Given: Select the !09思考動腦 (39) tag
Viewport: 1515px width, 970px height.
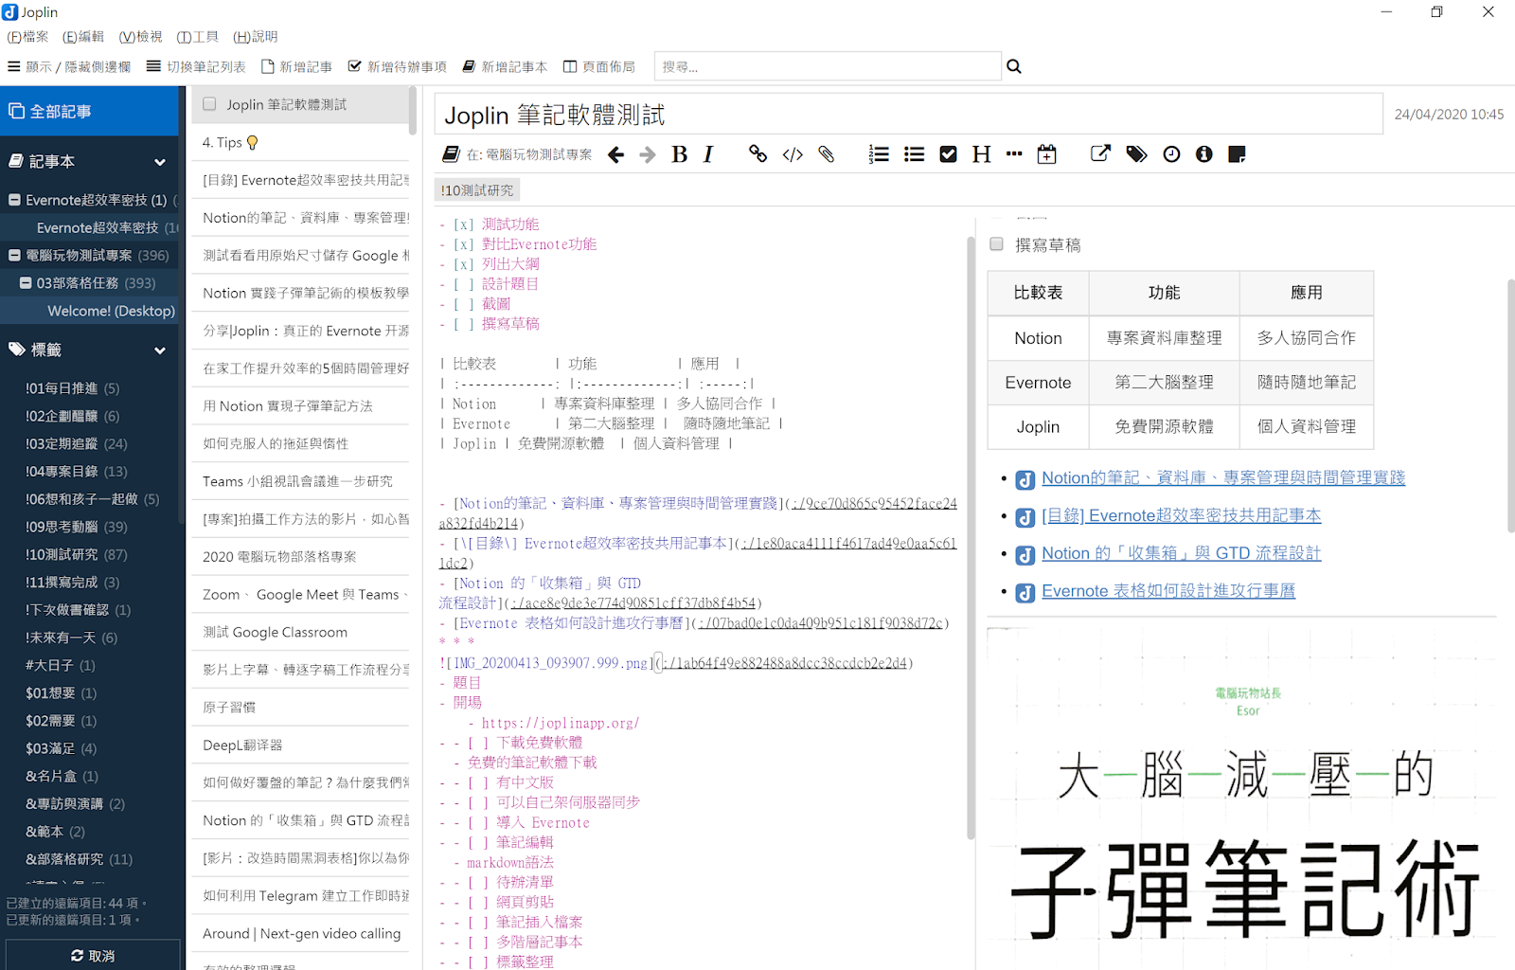Looking at the screenshot, I should [76, 528].
